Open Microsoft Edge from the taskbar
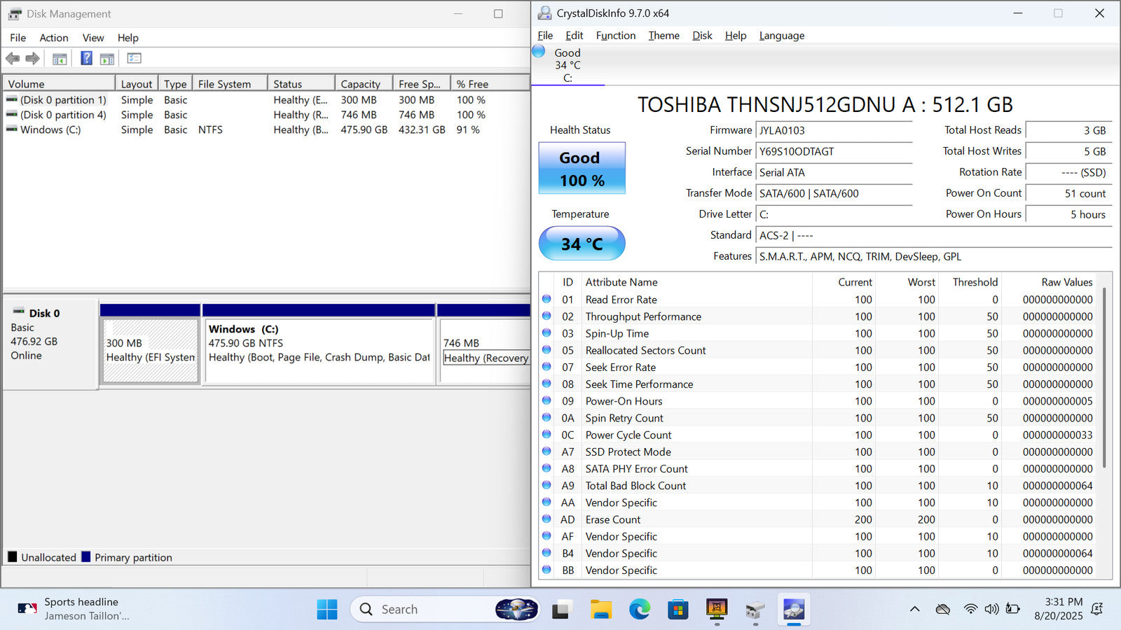 click(639, 610)
